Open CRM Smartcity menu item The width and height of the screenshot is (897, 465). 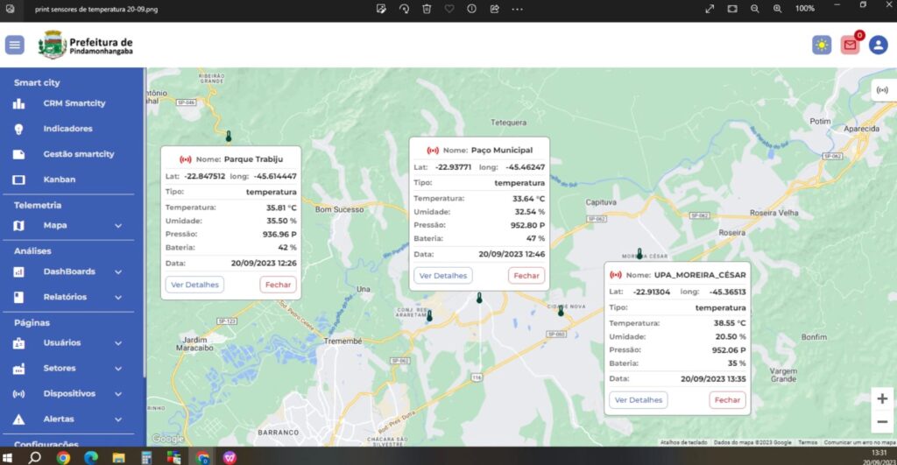tap(74, 103)
